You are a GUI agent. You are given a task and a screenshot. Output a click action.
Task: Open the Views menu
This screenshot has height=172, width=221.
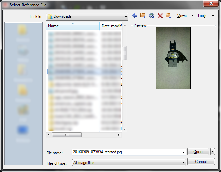pos(182,16)
